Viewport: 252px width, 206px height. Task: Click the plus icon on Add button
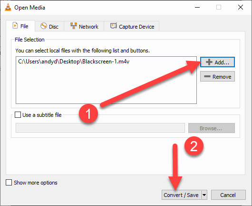(x=209, y=62)
